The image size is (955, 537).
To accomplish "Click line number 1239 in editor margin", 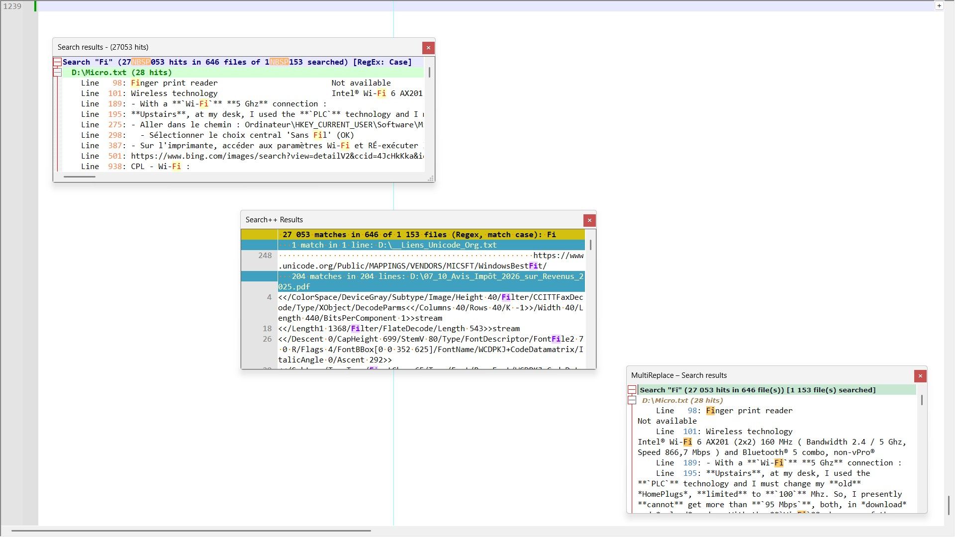I will click(x=12, y=6).
